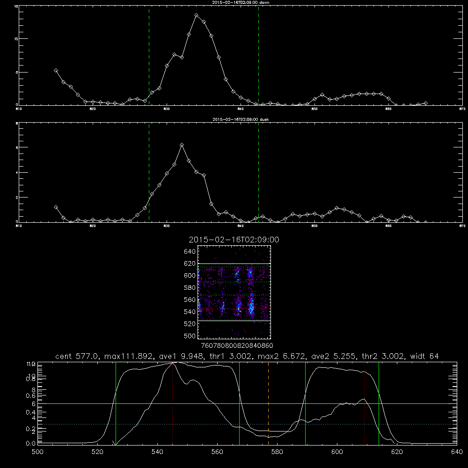Click the '500' y-axis label of the spectrogram
This screenshot has width=468, height=468.
click(190, 336)
